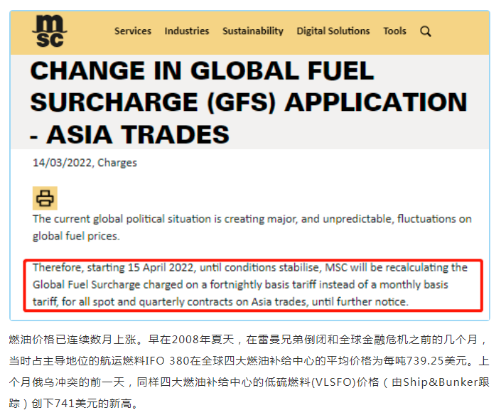Click the headline line 'SURCHARGE (GFS) APPLICATION'
501x415 pixels.
point(249,102)
